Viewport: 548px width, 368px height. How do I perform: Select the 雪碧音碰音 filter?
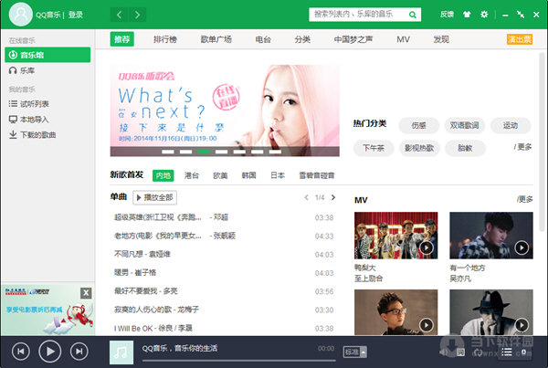[x=317, y=175]
